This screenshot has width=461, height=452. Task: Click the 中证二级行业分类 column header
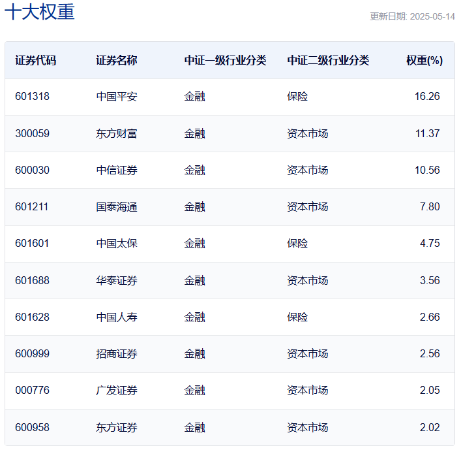coord(328,60)
